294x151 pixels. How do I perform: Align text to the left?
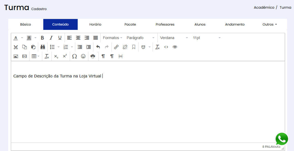(x=69, y=38)
